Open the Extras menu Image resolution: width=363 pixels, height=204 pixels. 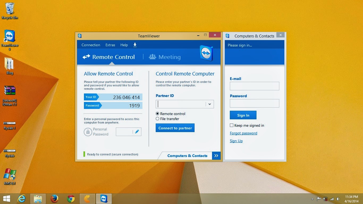pos(110,45)
